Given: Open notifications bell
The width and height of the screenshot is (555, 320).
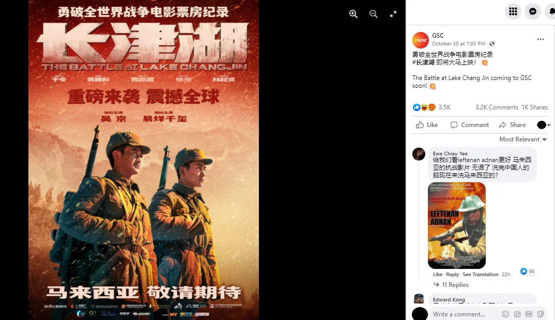Looking at the screenshot, I should coord(550,12).
